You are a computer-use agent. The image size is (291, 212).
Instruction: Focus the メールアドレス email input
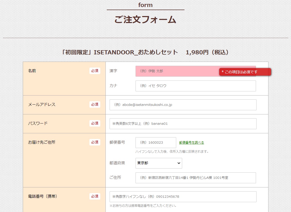point(183,105)
